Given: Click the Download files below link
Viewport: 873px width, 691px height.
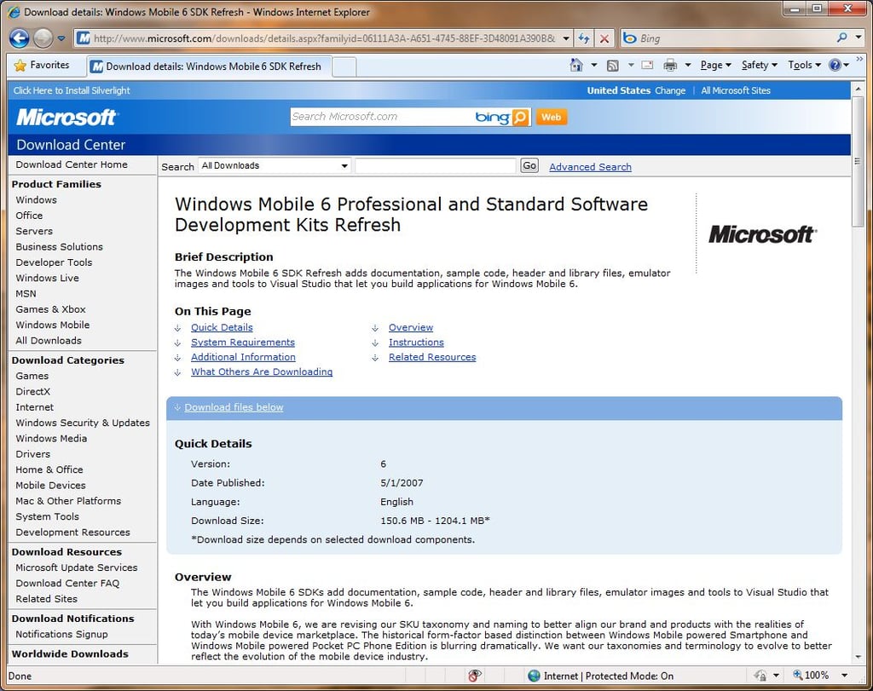Looking at the screenshot, I should tap(234, 407).
